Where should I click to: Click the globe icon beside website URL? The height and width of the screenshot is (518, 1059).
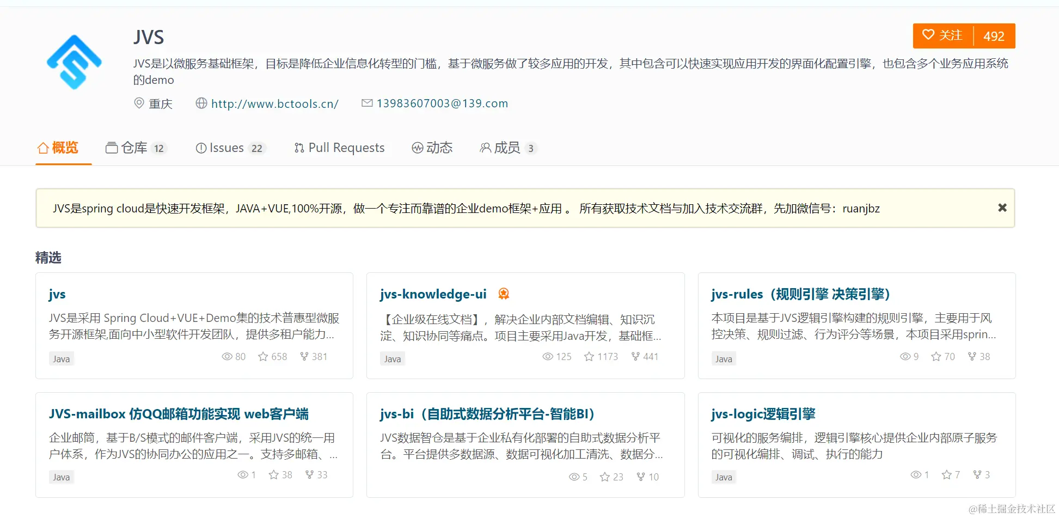click(x=201, y=103)
